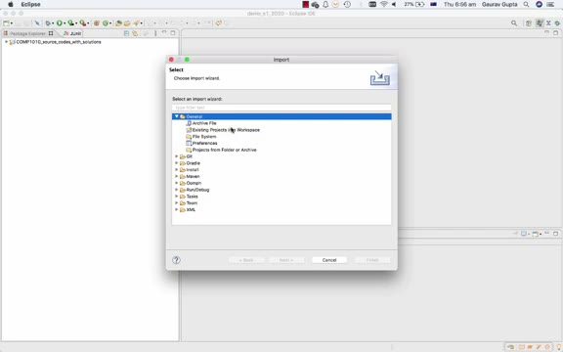Close the Import dialog with red button
Image resolution: width=563 pixels, height=352 pixels.
171,60
